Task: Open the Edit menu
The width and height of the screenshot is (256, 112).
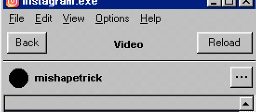Action: 43,18
